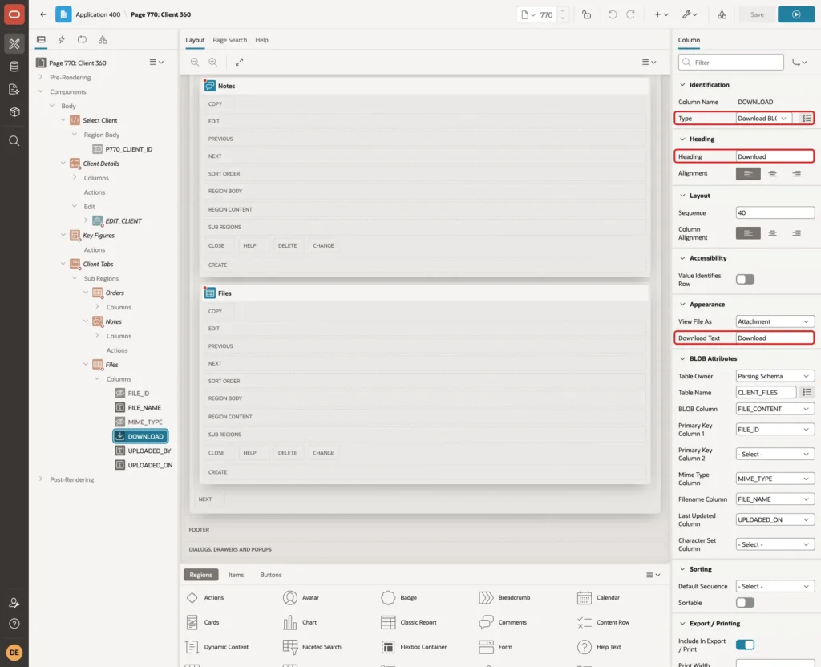
Task: Click the page lock icon
Action: pyautogui.click(x=586, y=14)
